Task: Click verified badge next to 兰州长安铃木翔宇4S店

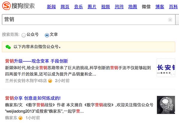Action: coord(50,81)
